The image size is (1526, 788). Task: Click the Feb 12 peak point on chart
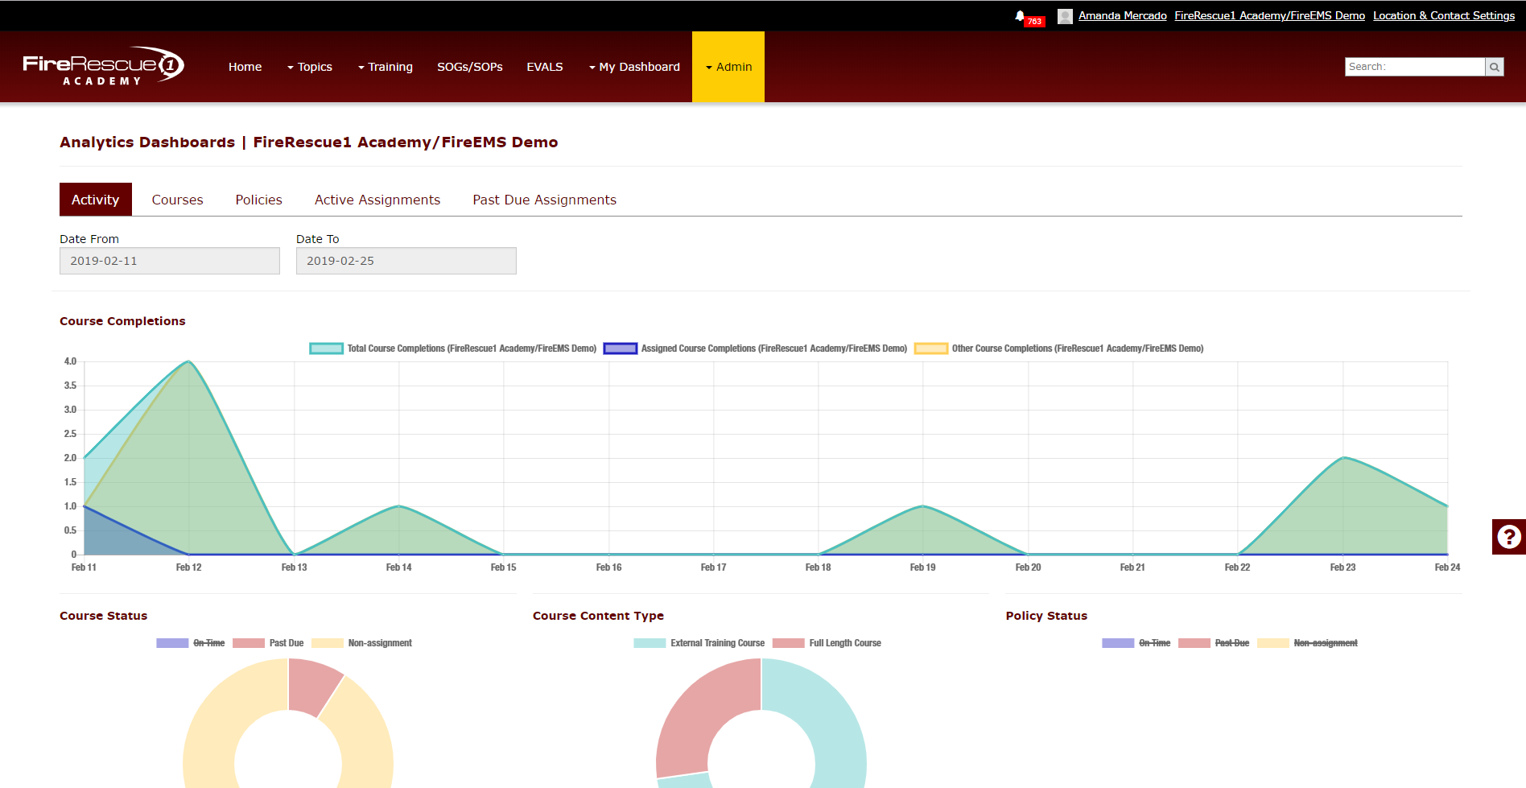(x=188, y=361)
